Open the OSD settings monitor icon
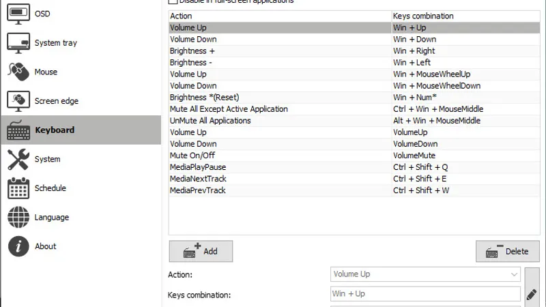Image resolution: width=546 pixels, height=307 pixels. coord(18,14)
